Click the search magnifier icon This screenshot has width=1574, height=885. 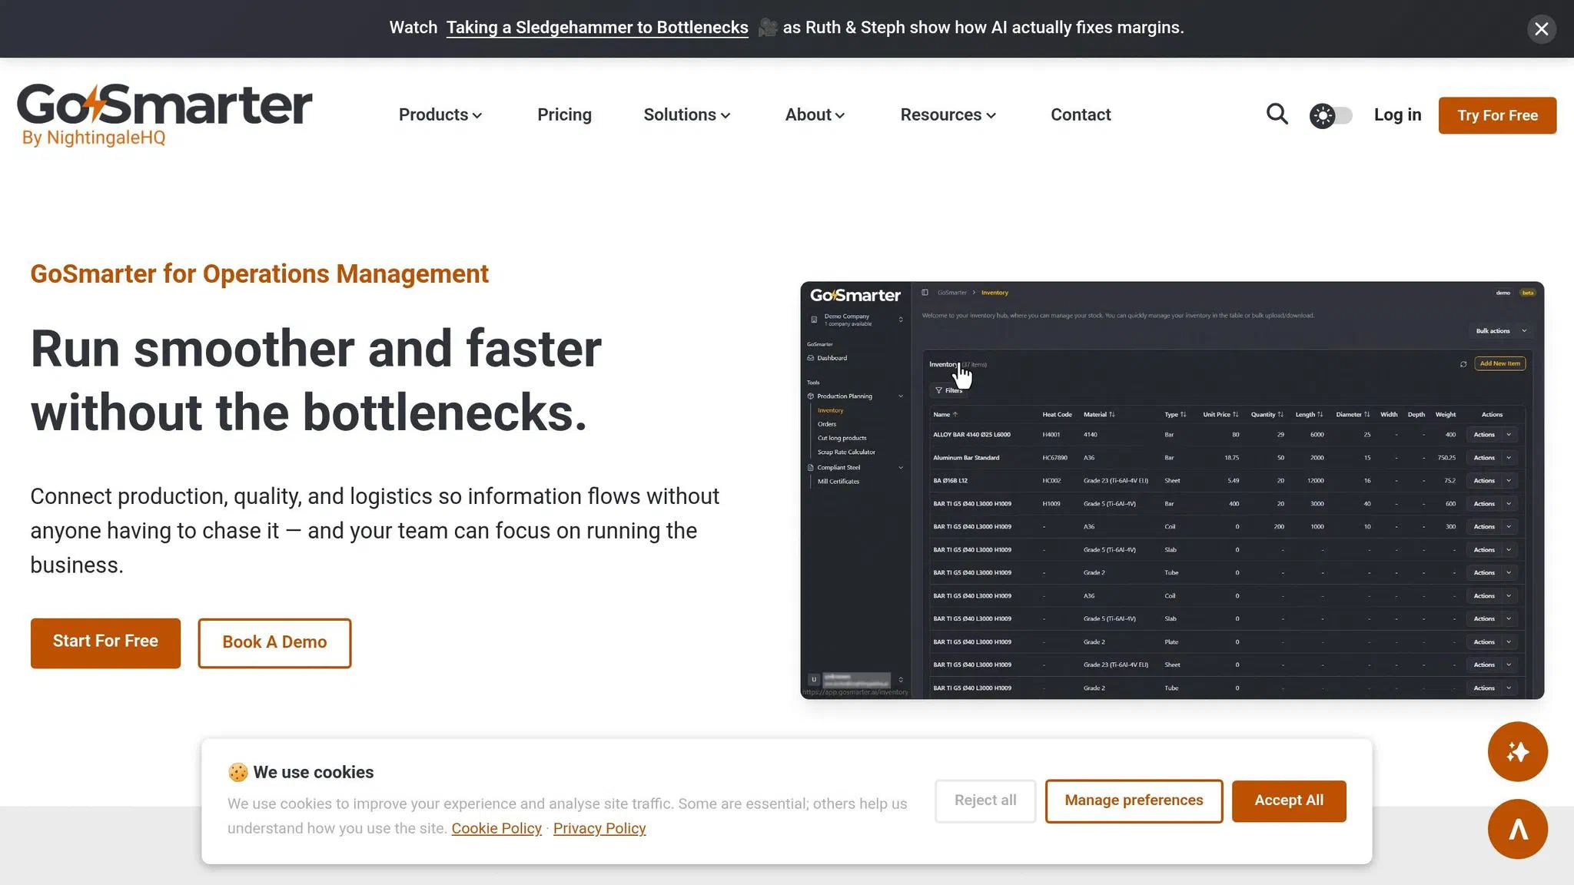[1277, 114]
